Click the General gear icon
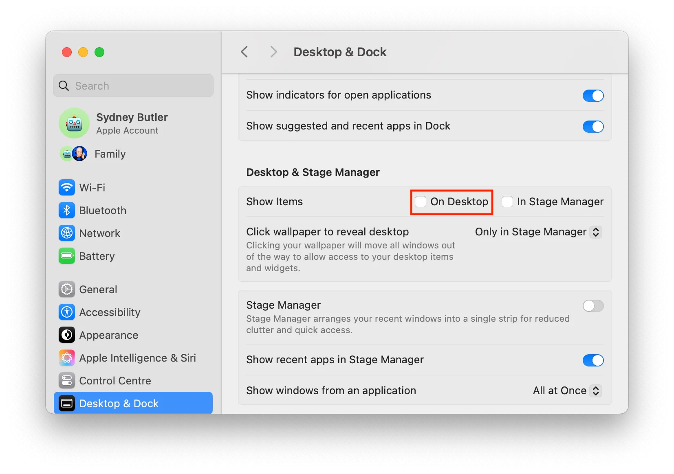 pos(67,289)
